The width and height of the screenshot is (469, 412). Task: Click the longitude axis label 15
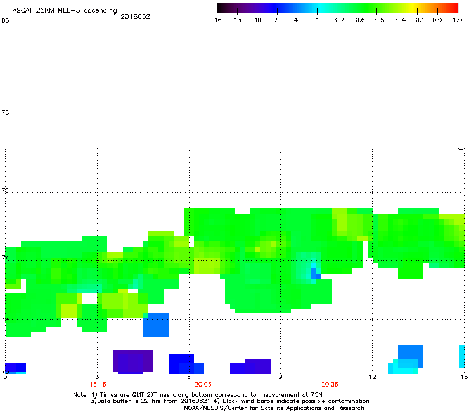coord(464,377)
